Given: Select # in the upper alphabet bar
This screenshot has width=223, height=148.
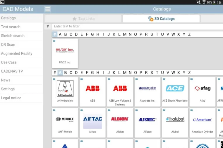Looking at the screenshot, I should coord(55,34).
